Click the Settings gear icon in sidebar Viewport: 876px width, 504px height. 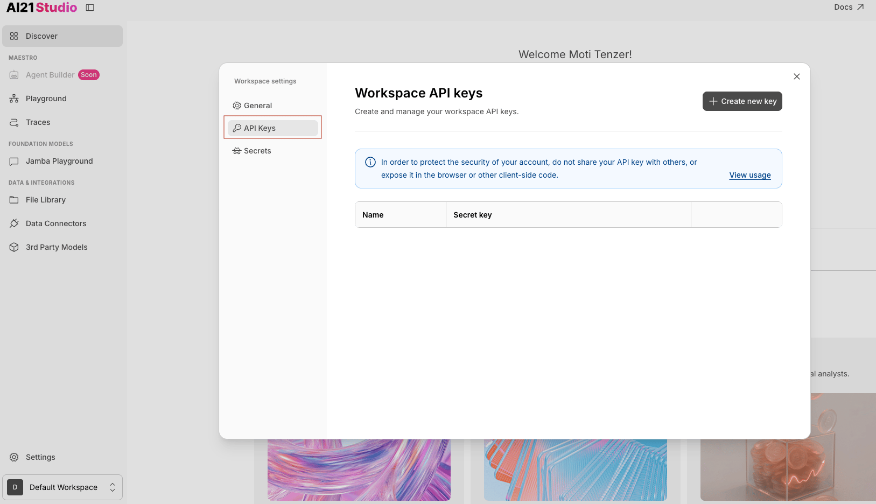pos(14,457)
